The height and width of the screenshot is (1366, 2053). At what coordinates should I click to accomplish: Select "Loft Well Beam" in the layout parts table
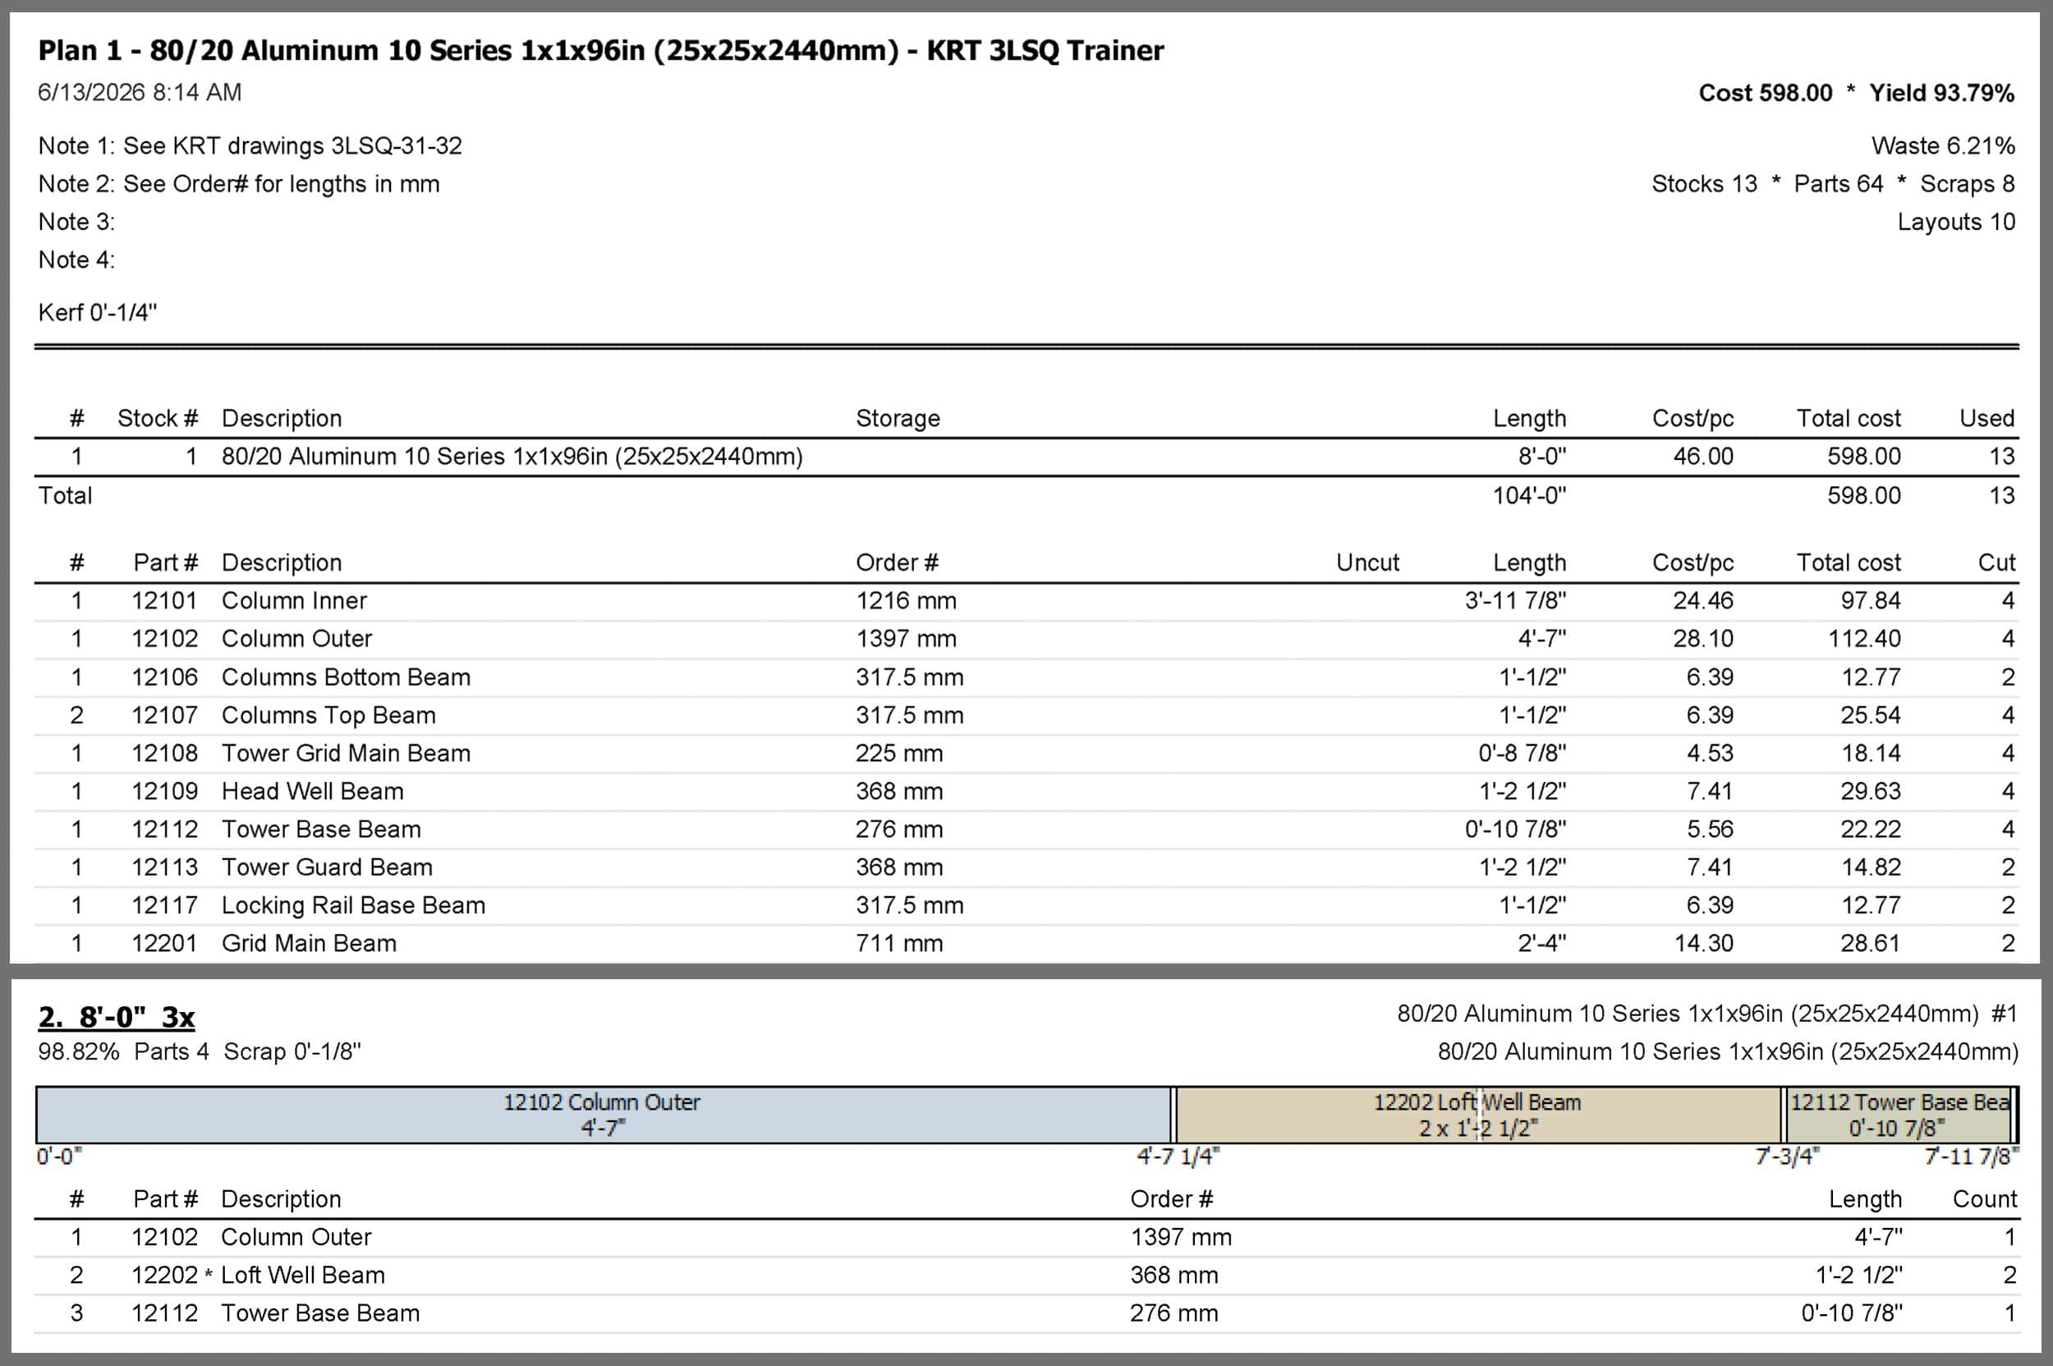click(x=302, y=1276)
